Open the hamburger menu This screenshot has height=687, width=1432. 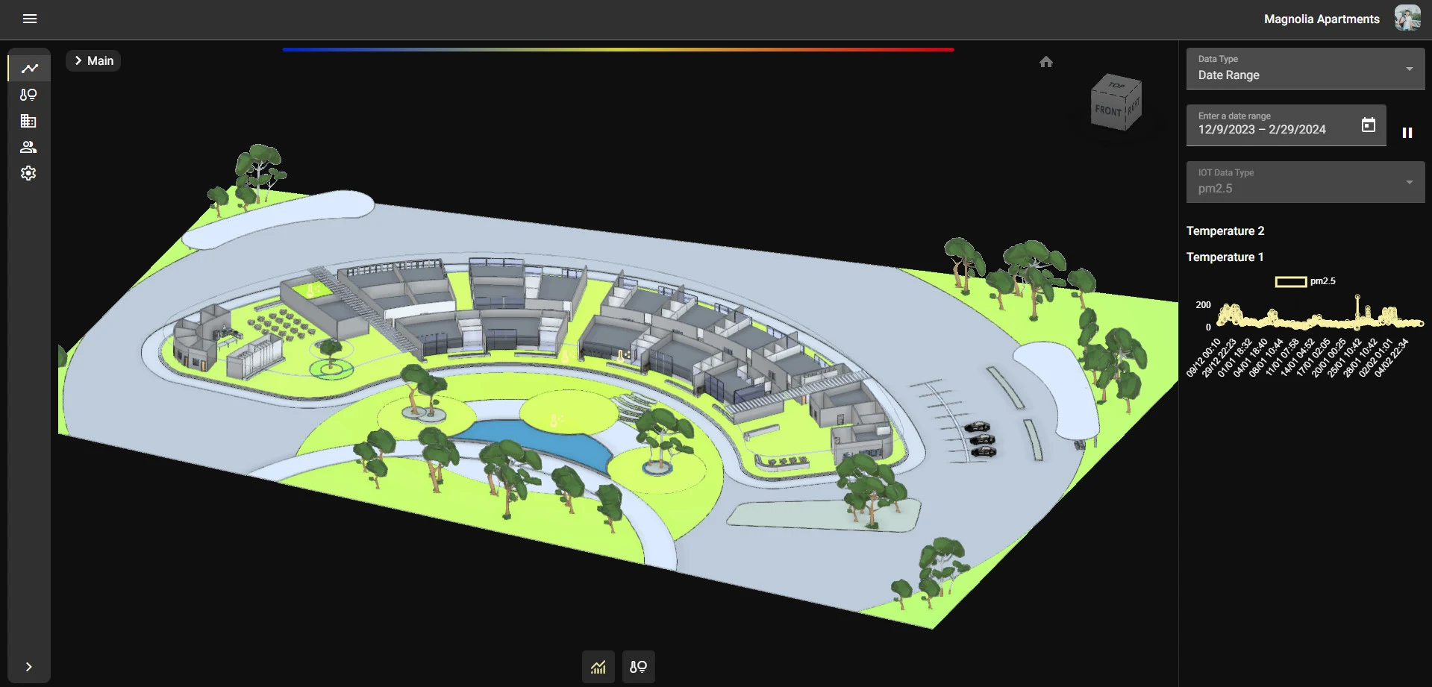pos(30,19)
